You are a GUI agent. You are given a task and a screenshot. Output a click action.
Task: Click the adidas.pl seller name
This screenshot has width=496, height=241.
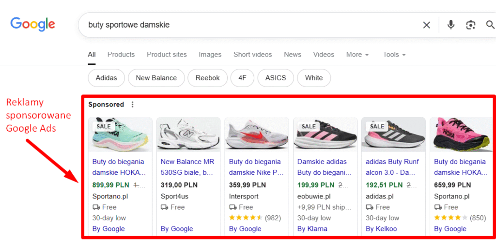point(380,196)
